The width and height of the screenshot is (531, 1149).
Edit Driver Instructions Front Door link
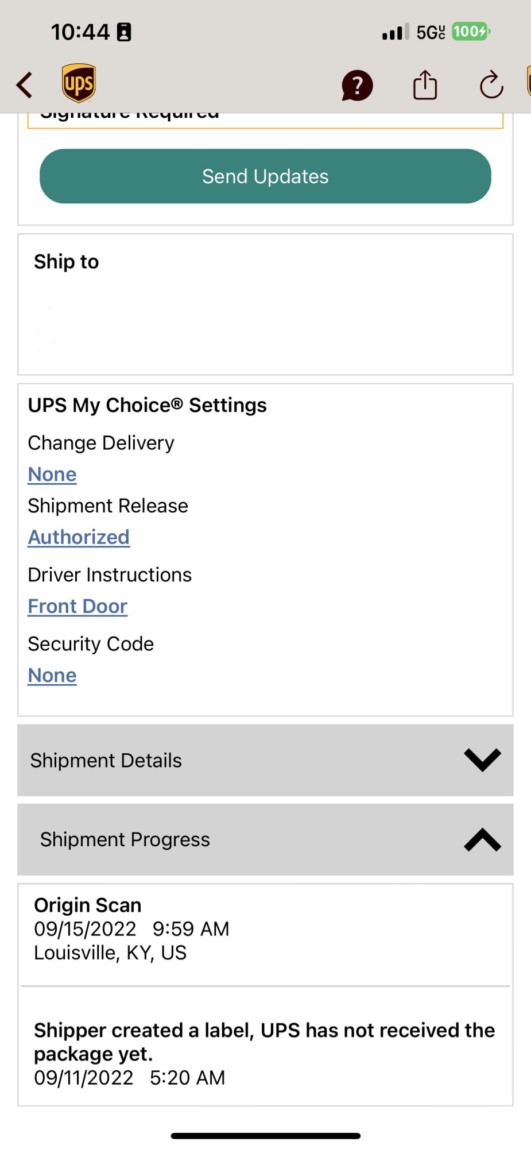[77, 606]
